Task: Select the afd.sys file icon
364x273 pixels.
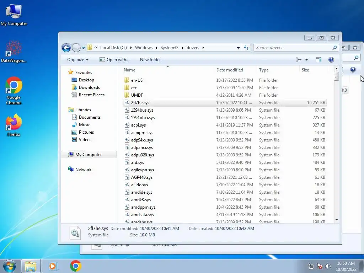Action: pyautogui.click(x=127, y=162)
